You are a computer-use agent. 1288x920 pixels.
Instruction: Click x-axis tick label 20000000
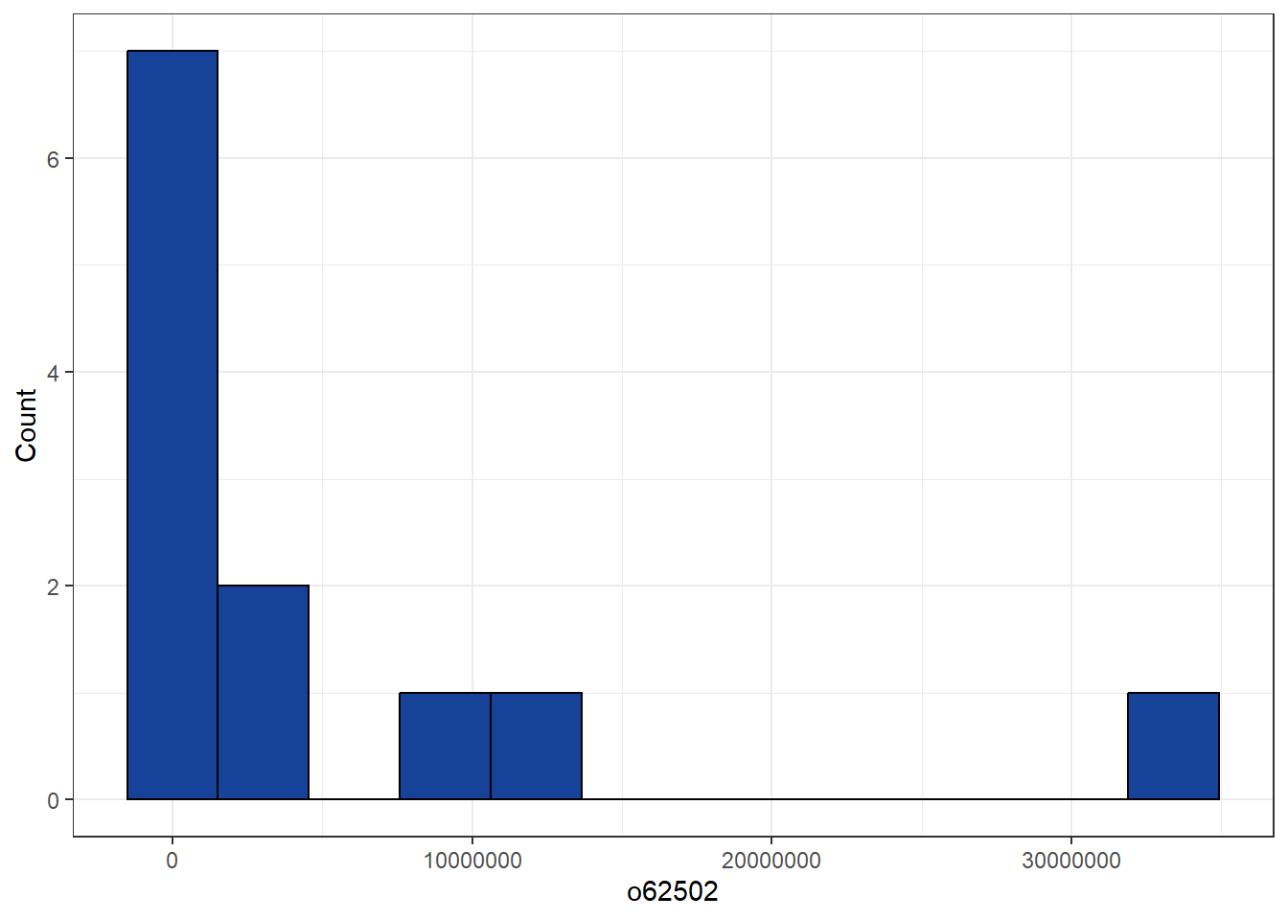point(771,861)
